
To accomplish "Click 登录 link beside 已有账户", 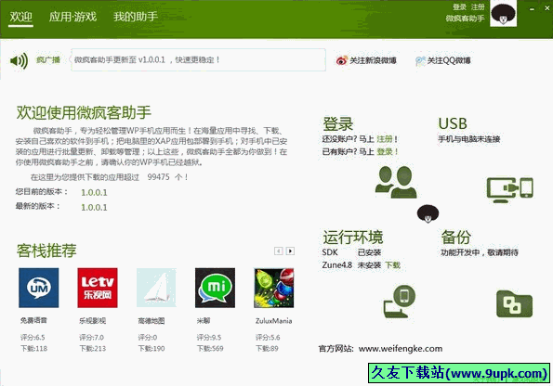I will click(385, 152).
